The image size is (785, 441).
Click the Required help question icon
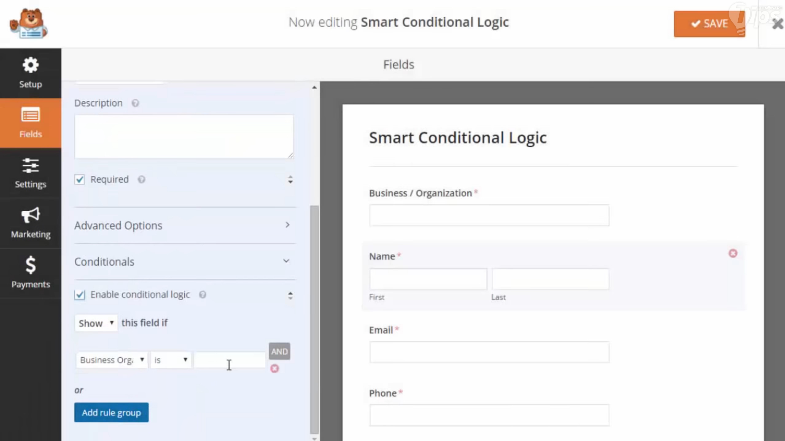point(141,179)
